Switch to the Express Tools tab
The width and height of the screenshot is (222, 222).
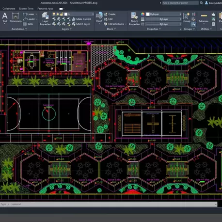click(26, 9)
